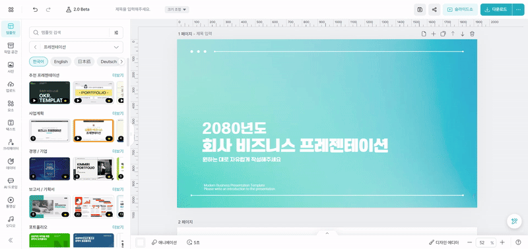
Task: Set page duration 5초 timer
Action: (193, 242)
